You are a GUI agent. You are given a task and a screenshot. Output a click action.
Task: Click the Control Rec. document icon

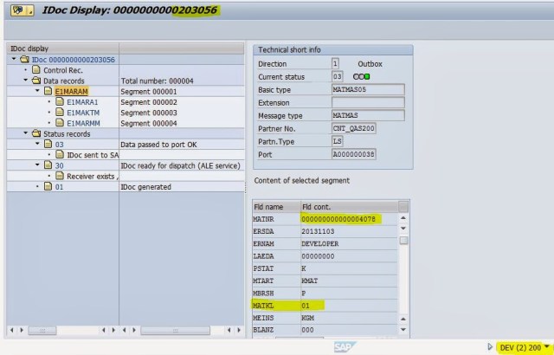pos(36,70)
